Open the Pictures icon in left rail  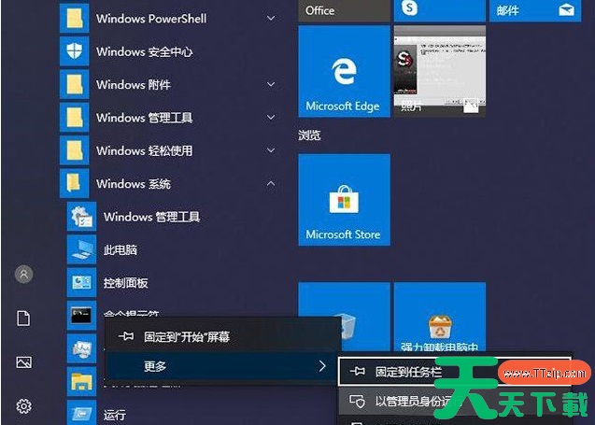24,362
